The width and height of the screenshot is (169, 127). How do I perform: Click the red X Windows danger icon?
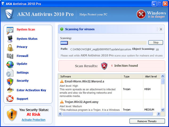click(x=141, y=14)
